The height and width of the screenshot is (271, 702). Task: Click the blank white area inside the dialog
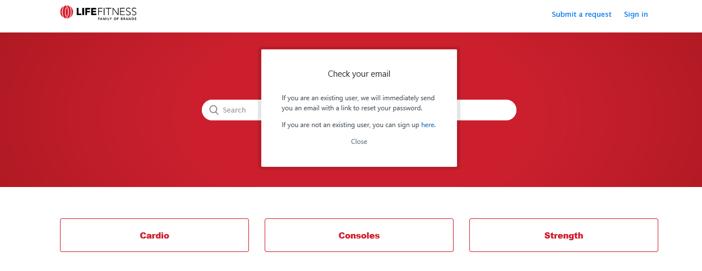pyautogui.click(x=359, y=157)
